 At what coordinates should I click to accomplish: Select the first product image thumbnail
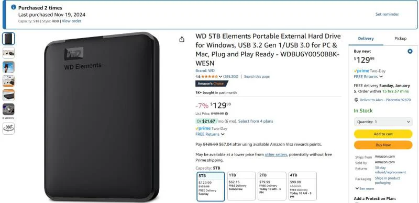pos(8,39)
